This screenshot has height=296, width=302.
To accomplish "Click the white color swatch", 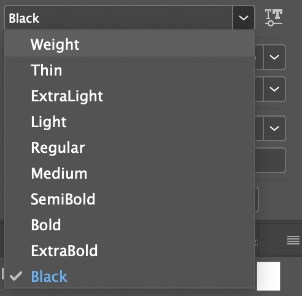I will tap(269, 276).
